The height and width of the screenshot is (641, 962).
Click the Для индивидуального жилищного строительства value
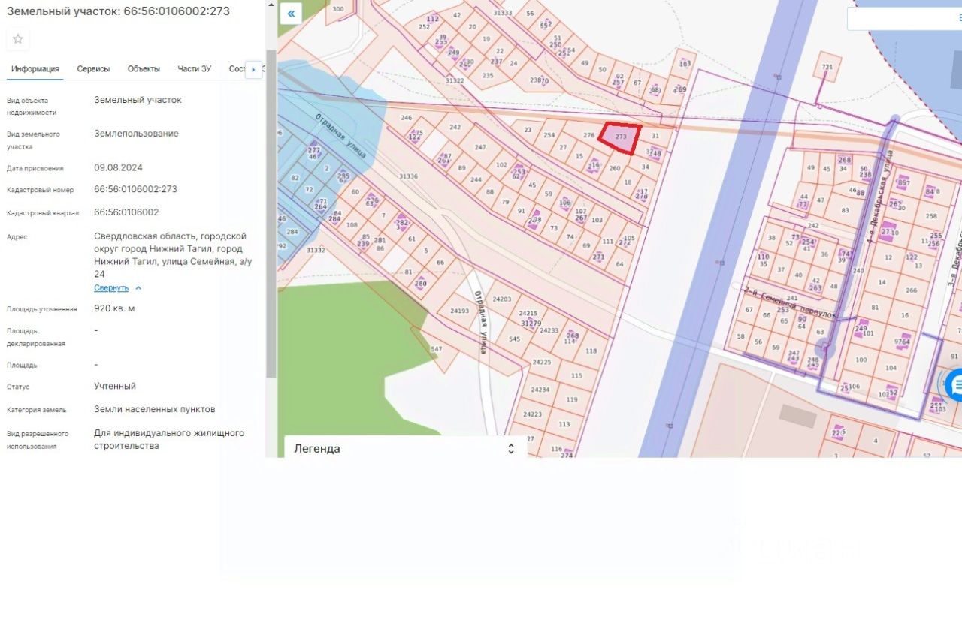click(x=169, y=439)
